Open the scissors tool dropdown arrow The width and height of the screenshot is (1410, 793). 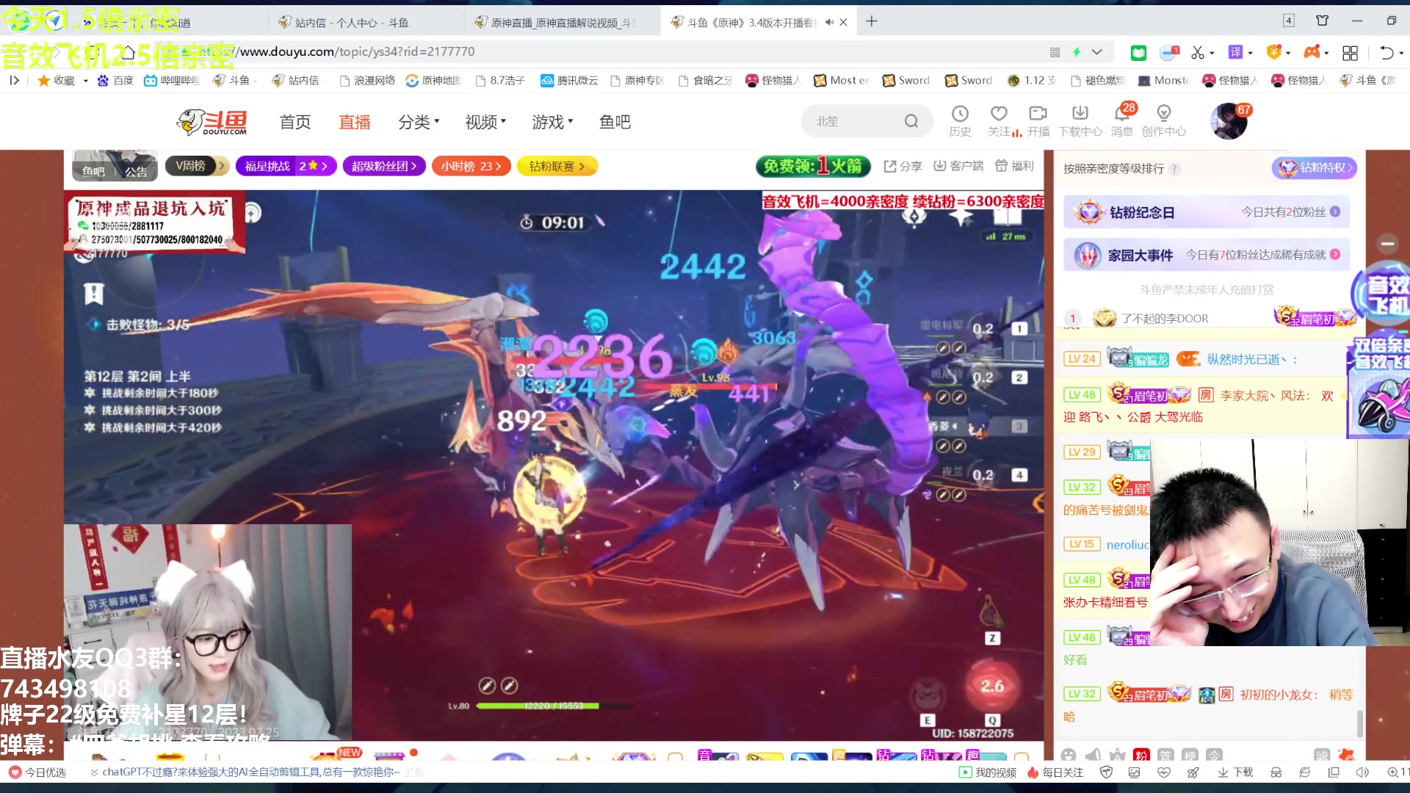pyautogui.click(x=1212, y=53)
